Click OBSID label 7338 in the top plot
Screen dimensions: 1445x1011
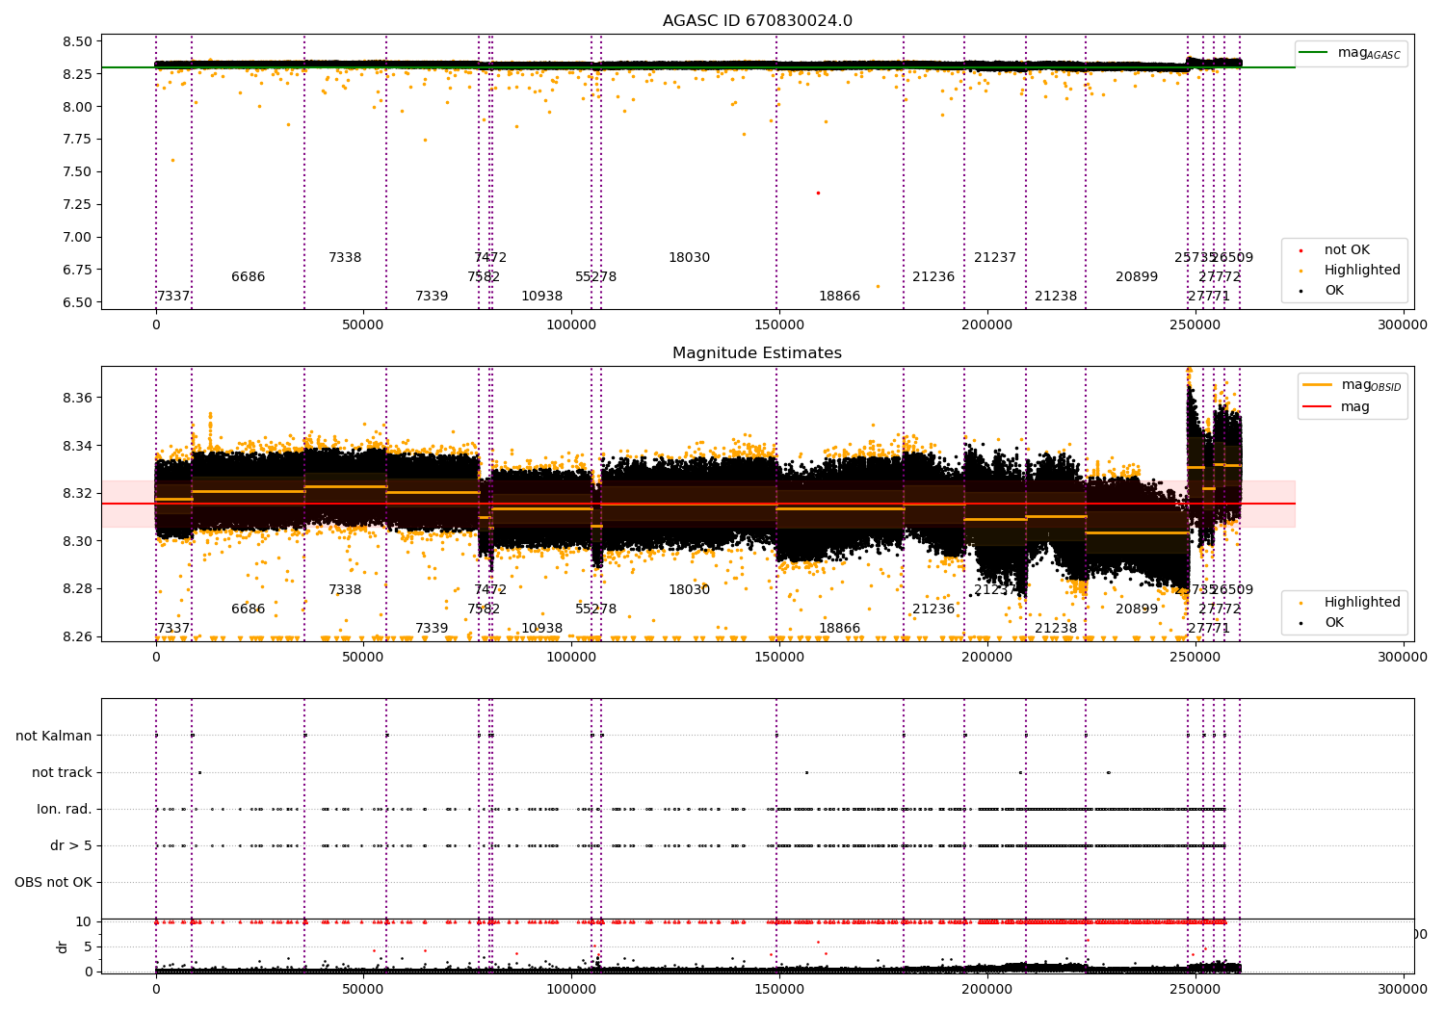[345, 257]
